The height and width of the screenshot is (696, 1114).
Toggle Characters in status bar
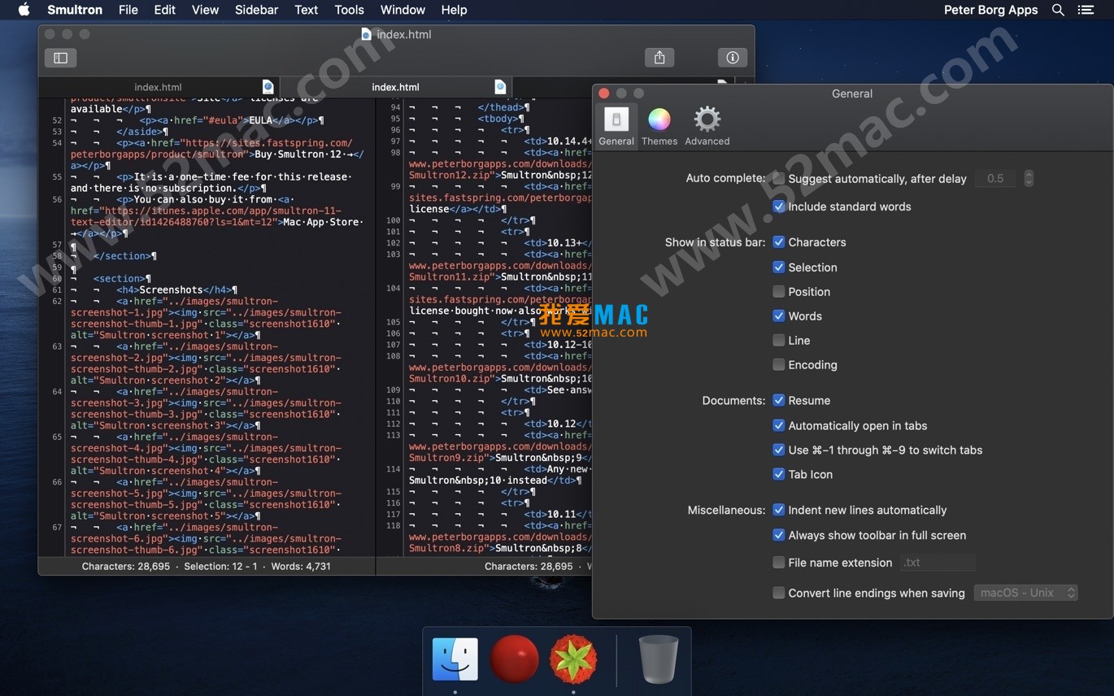coord(778,242)
